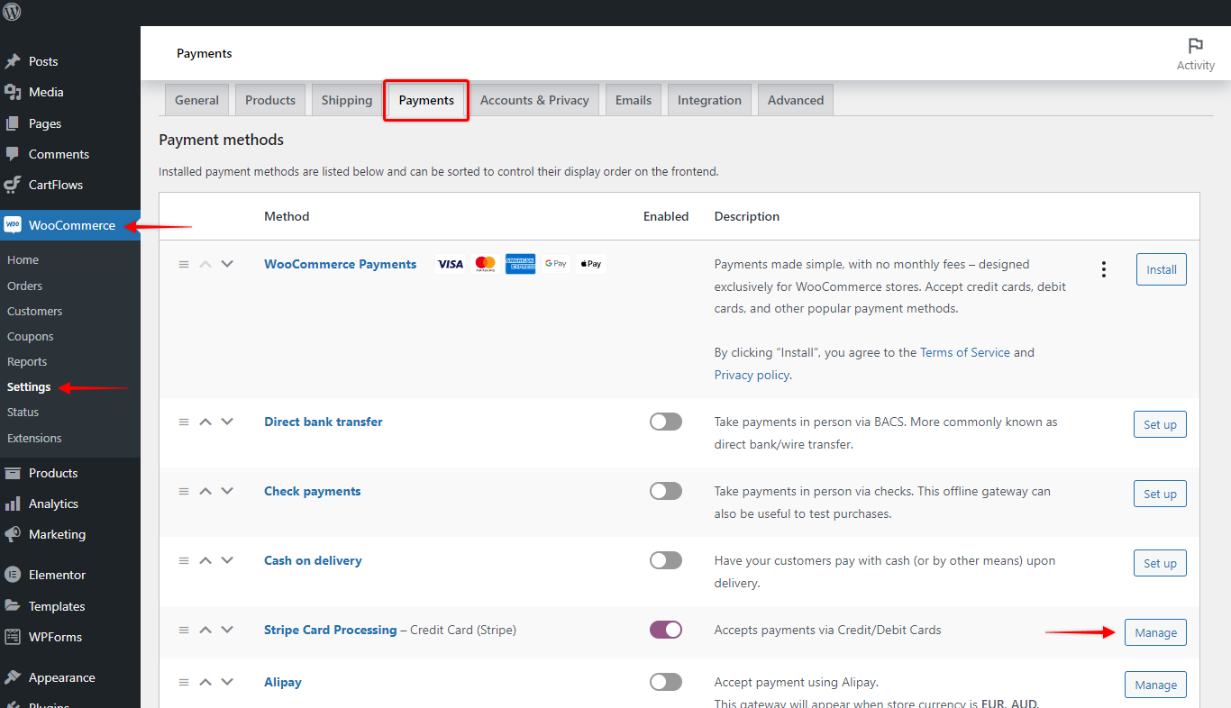
Task: Move Direct bank transfer down
Action: pyautogui.click(x=227, y=422)
